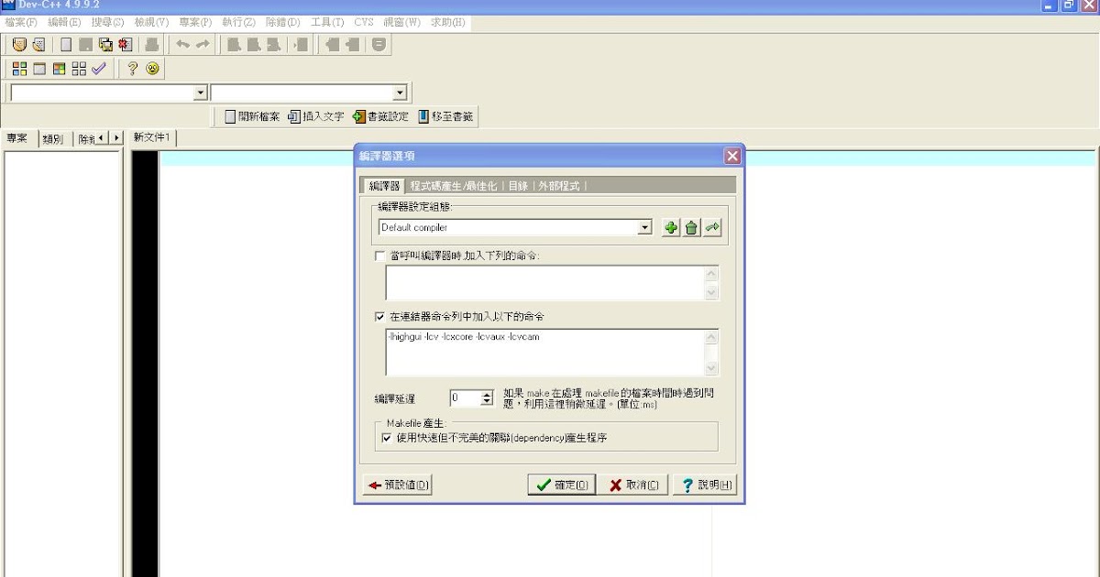Image resolution: width=1100 pixels, height=577 pixels.
Task: Click the second of two grey indent-style icons
Action: (352, 44)
